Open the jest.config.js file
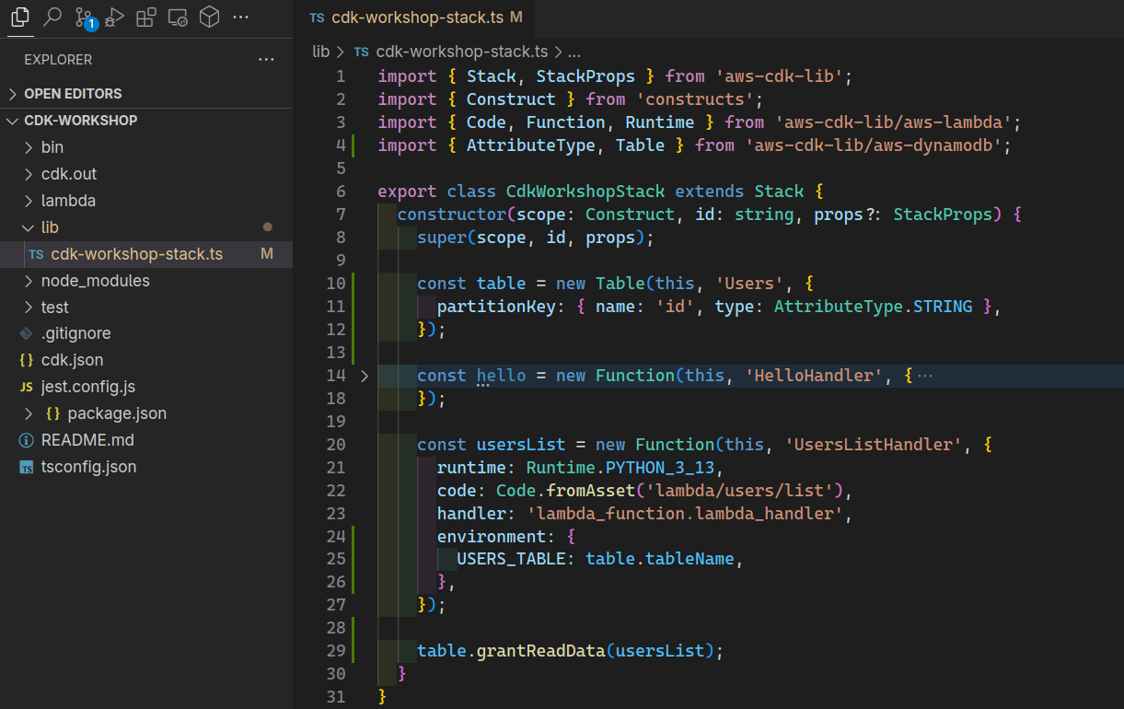This screenshot has height=709, width=1124. pos(146,388)
